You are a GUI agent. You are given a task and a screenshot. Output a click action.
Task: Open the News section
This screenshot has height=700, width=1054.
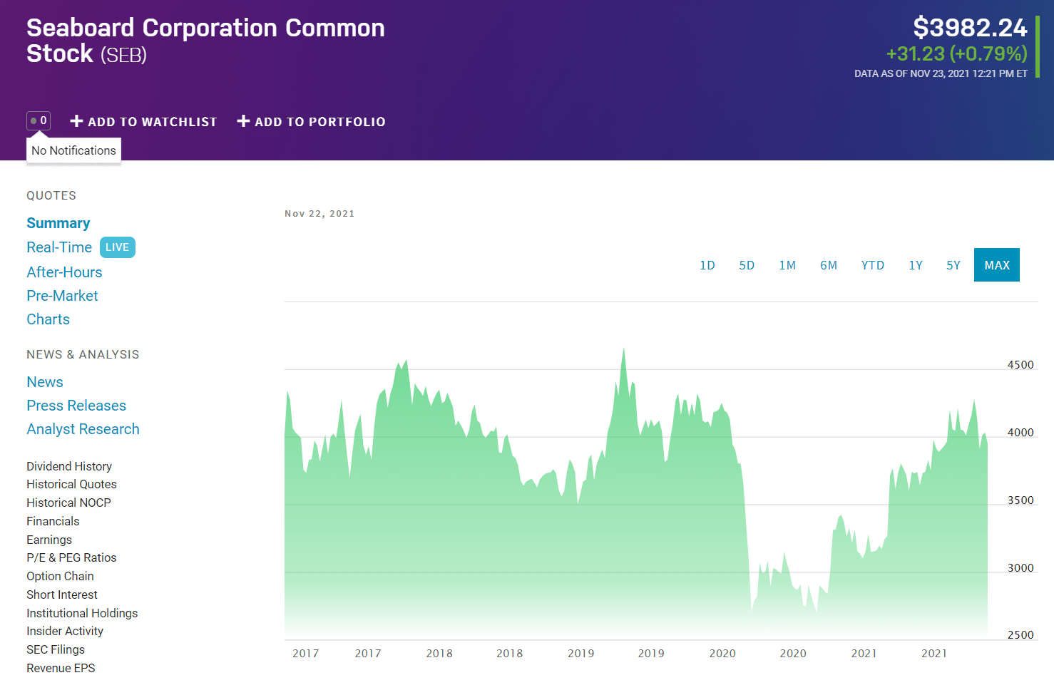tap(45, 382)
